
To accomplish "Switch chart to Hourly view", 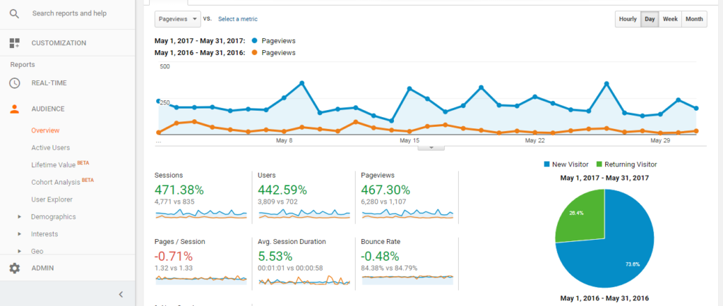I will pyautogui.click(x=627, y=19).
